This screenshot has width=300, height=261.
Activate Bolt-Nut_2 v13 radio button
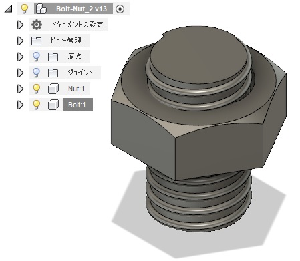pyautogui.click(x=120, y=9)
